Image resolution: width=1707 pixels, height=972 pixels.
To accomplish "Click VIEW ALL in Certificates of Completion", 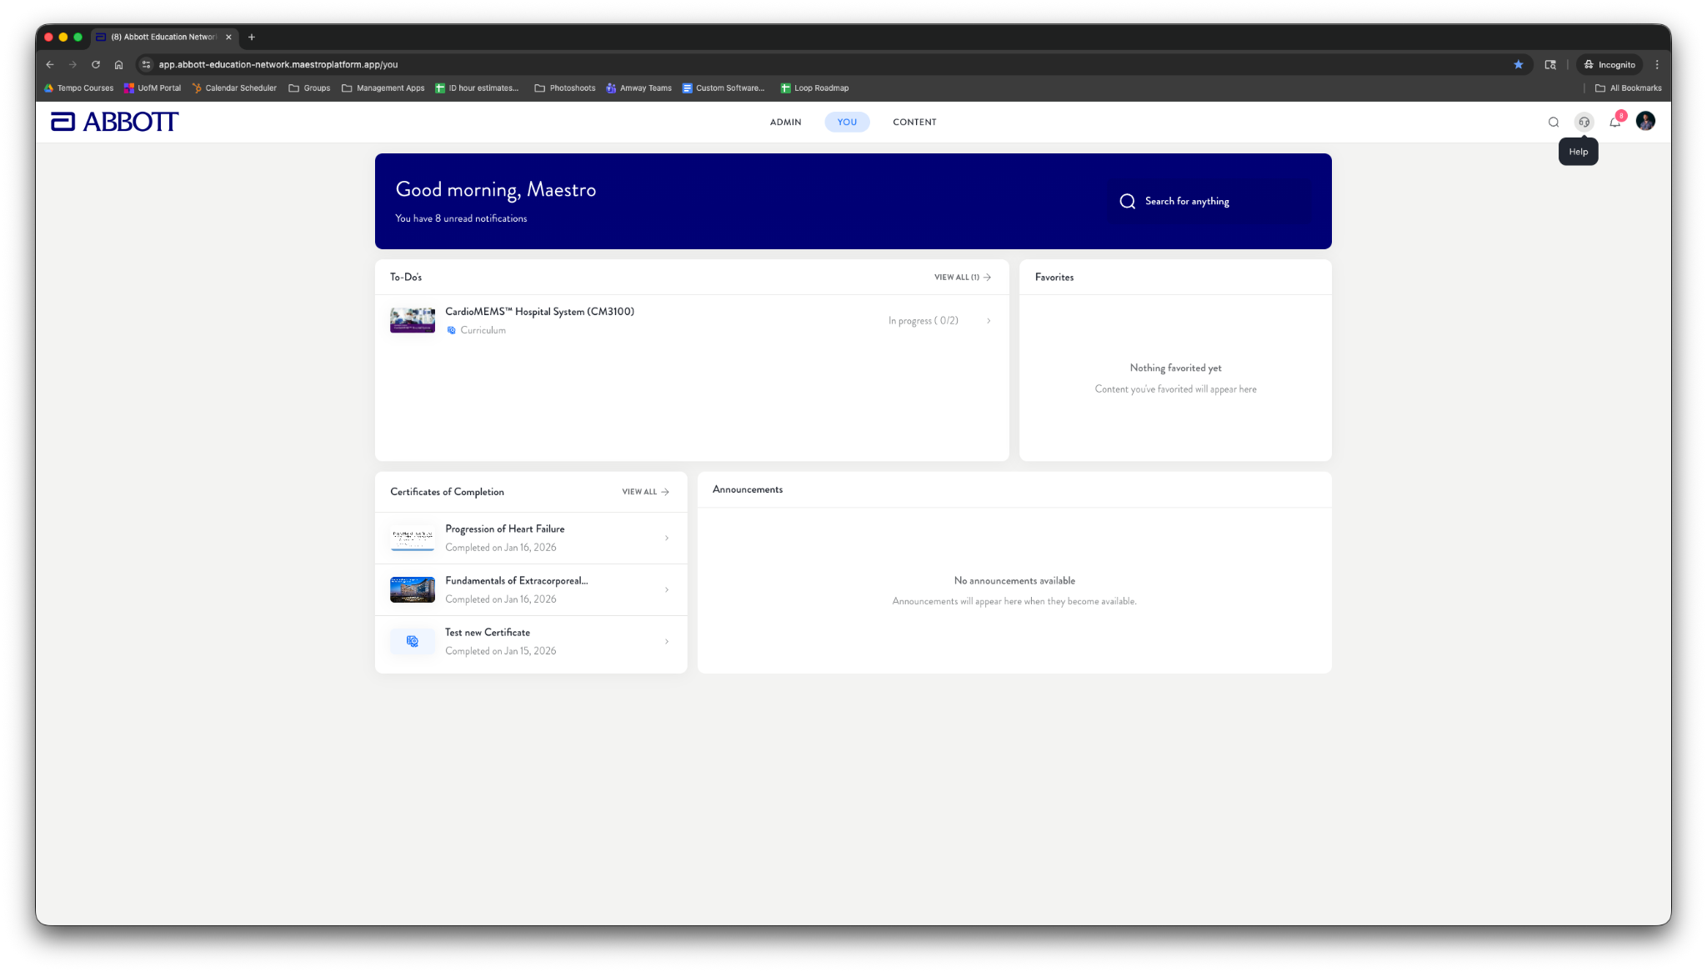I will coord(645,492).
